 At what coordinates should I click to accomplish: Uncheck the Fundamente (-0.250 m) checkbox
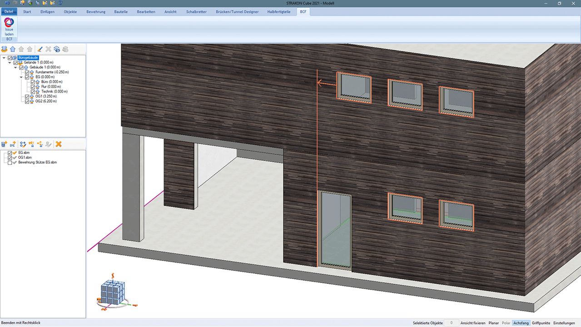(x=27, y=72)
